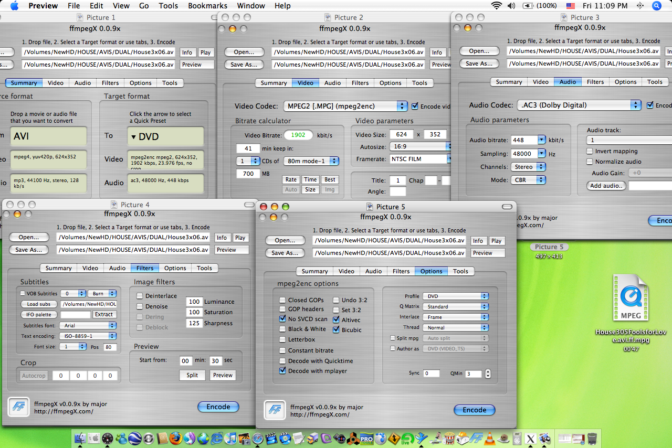The image size is (672, 448).
Task: Click the ffmpegX logo in the Picture 4 window
Action: click(18, 408)
